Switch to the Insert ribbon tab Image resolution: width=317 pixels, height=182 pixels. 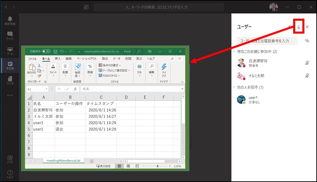click(x=58, y=59)
